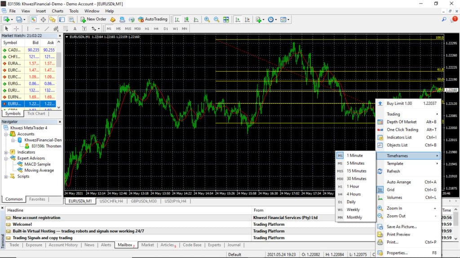Switch chart to candlesticks style

point(186,20)
